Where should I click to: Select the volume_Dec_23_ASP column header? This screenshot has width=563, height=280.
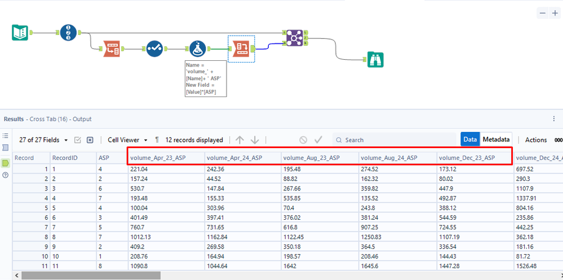click(475, 158)
